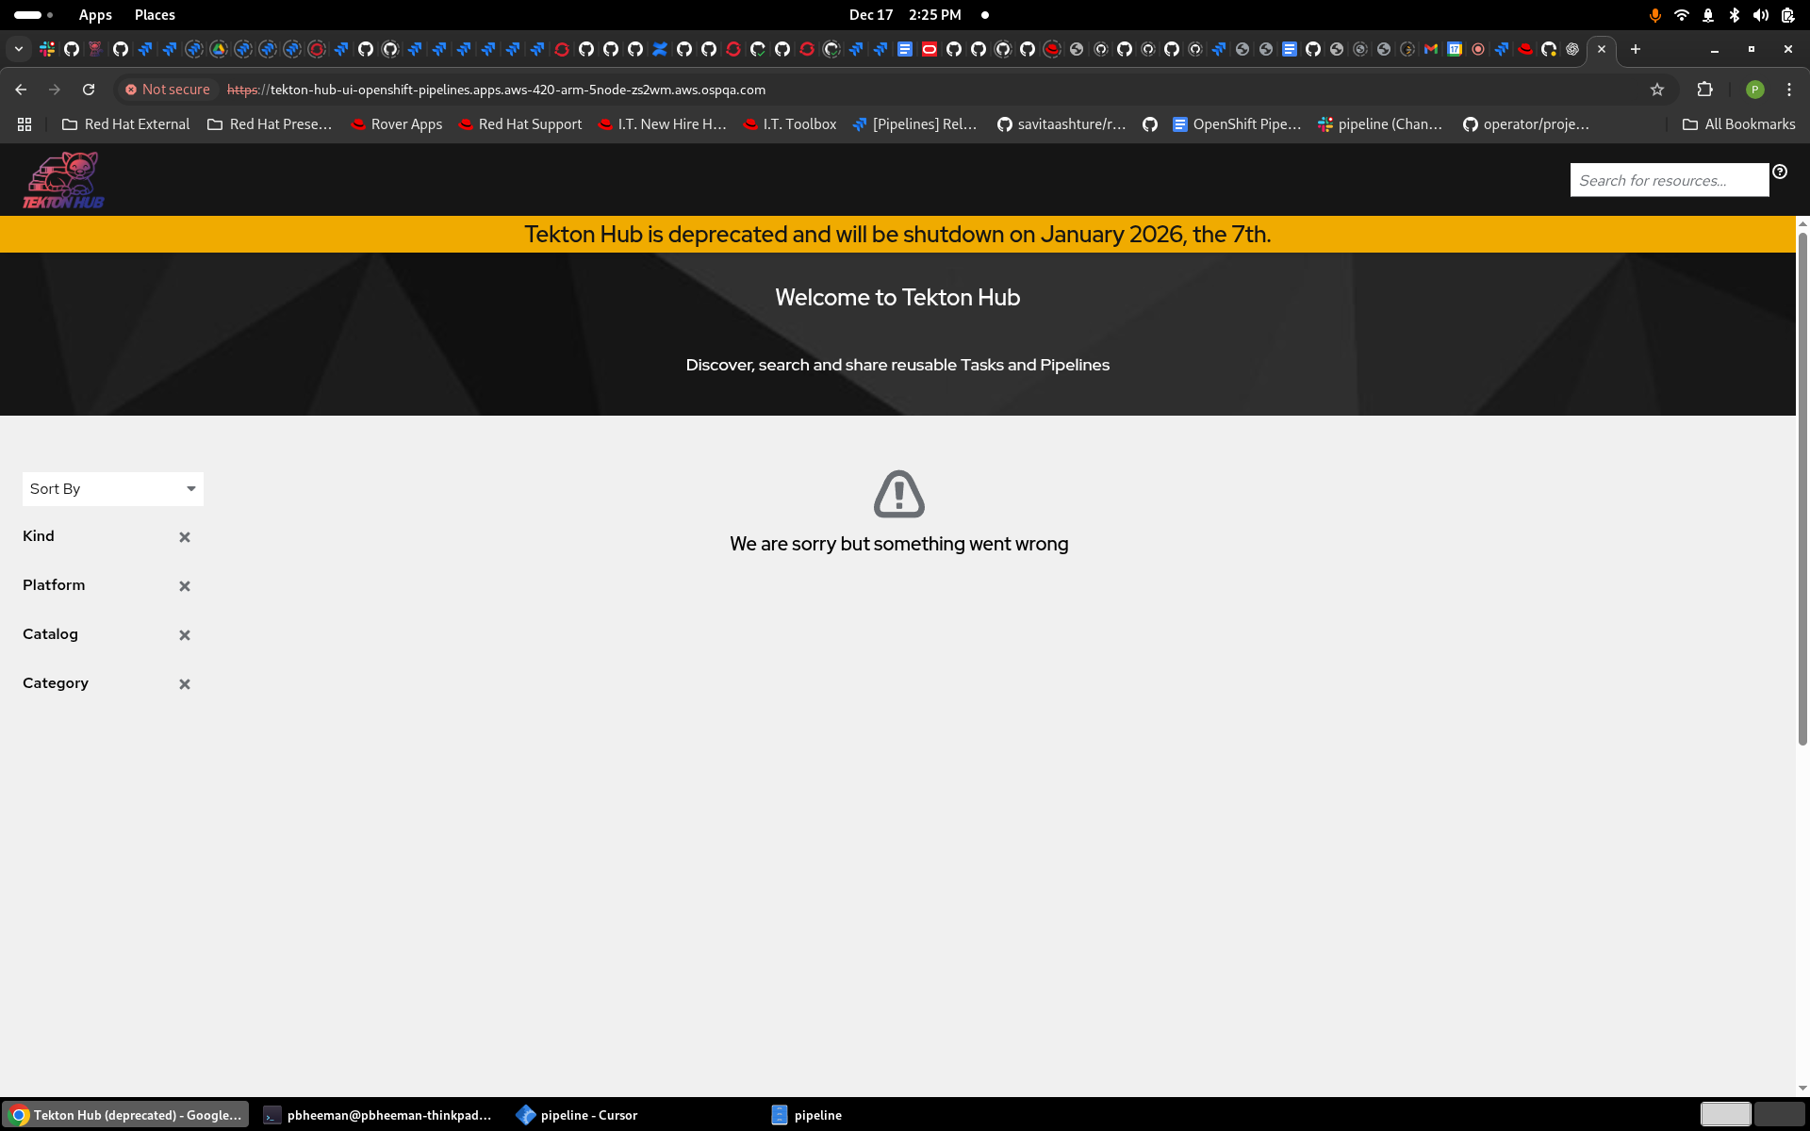
Task: Reload the page using the refresh icon
Action: click(x=89, y=90)
